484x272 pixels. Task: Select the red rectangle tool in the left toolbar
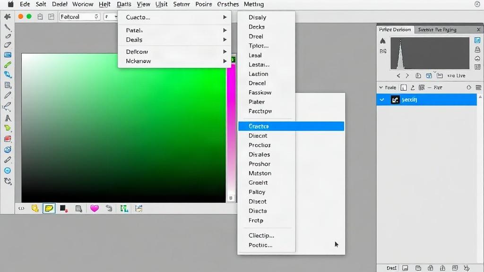coord(8,139)
